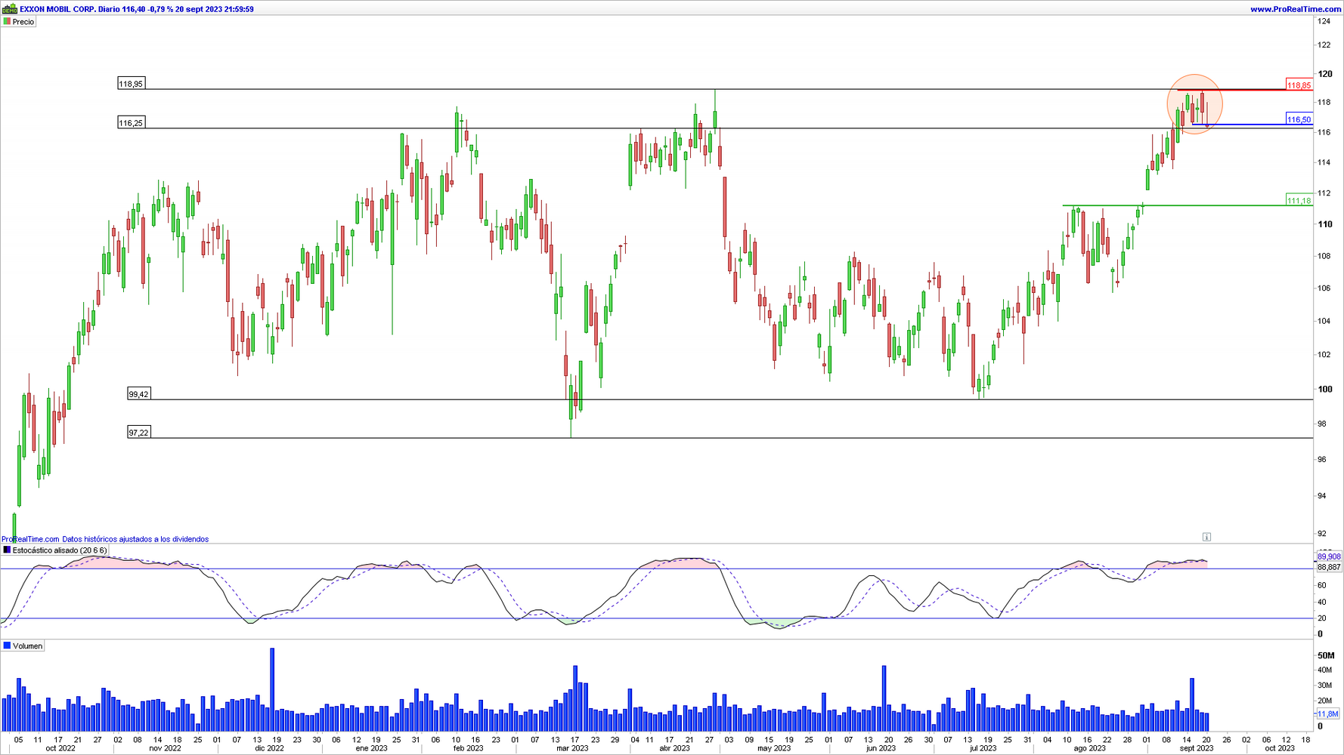Select the 118,95 resistance line label
Image resolution: width=1344 pixels, height=755 pixels.
point(131,84)
